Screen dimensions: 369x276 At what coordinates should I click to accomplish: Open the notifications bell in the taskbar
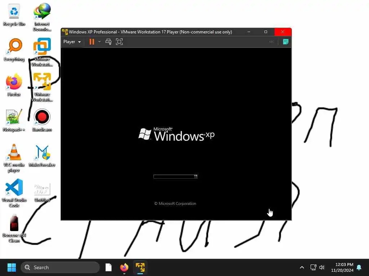(x=359, y=267)
